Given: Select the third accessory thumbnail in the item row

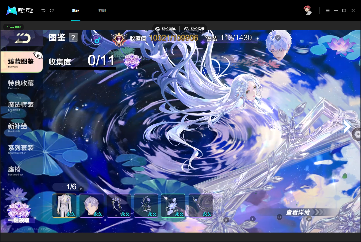Looking at the screenshot, I should point(119,206).
